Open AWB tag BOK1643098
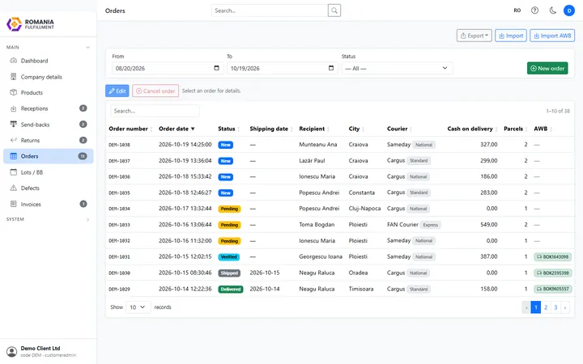 pos(553,256)
